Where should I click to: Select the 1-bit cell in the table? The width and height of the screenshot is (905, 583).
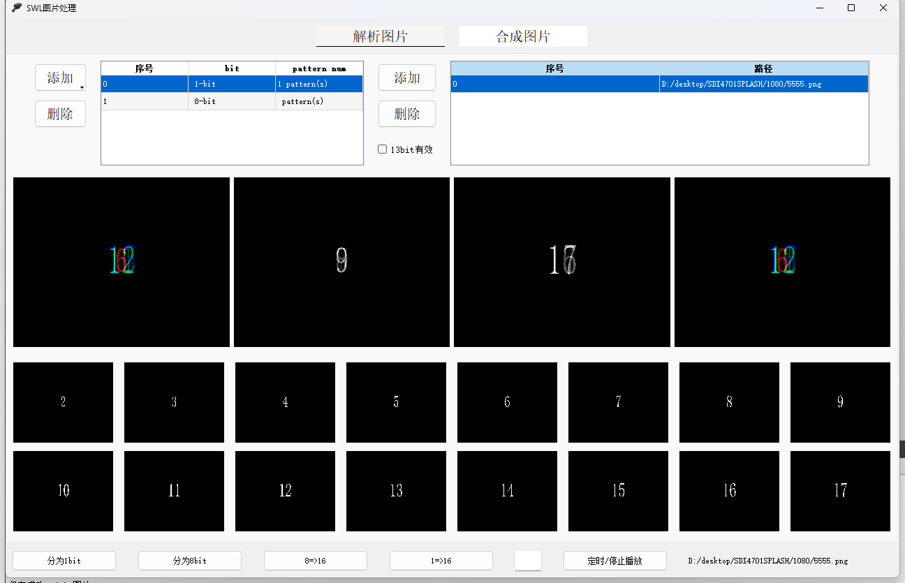coord(232,84)
